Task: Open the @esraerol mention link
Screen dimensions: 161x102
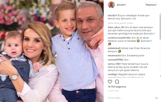Action: pyautogui.click(x=126, y=19)
